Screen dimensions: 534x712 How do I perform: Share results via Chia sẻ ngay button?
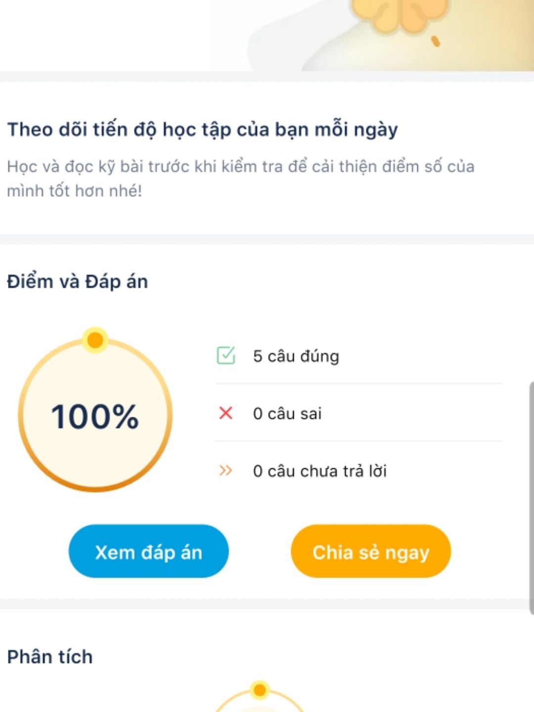coord(371,551)
